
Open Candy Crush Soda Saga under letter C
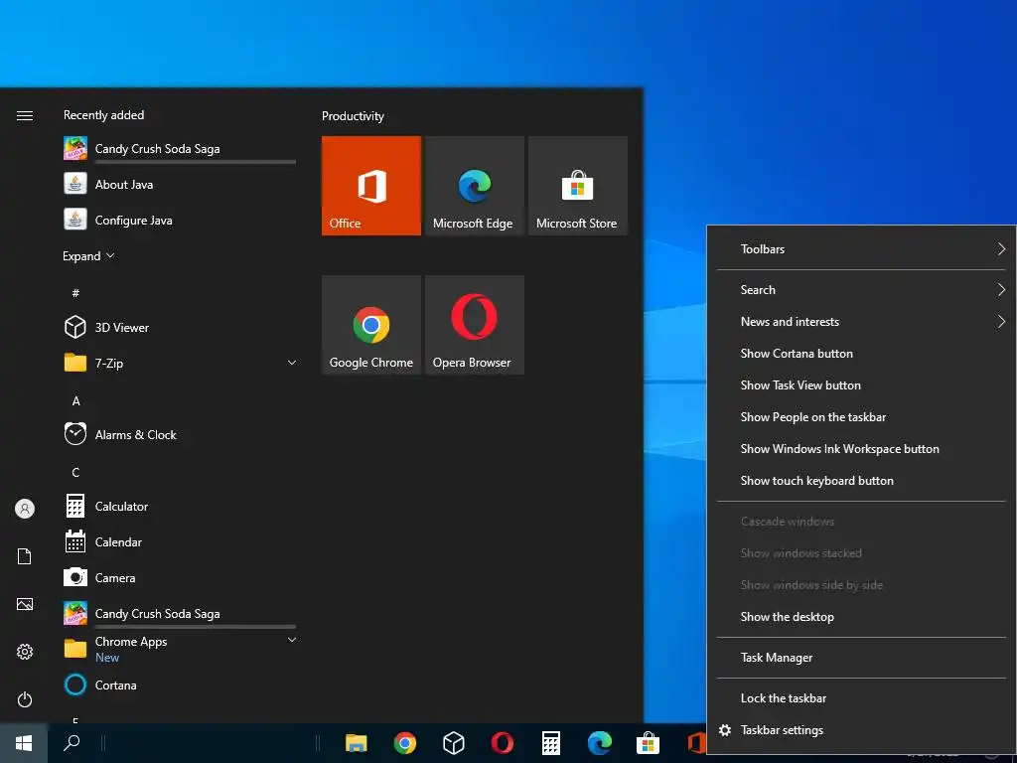point(180,614)
